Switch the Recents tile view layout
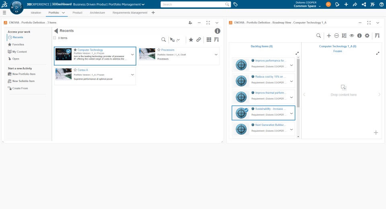This screenshot has height=209, width=386. coord(209,40)
